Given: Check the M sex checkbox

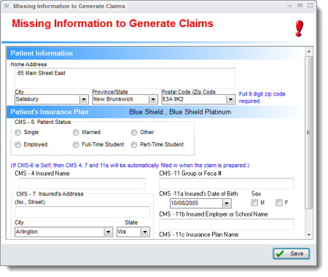Looking at the screenshot, I should 254,203.
